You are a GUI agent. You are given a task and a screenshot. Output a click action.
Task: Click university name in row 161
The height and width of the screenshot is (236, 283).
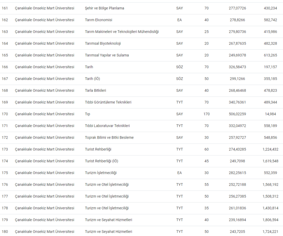pyautogui.click(x=44, y=8)
